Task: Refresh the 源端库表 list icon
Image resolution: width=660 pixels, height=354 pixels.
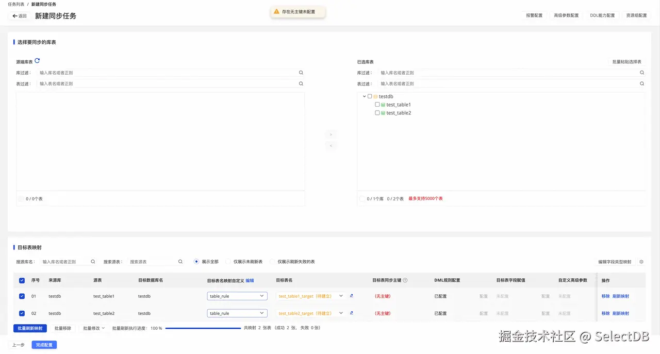Action: [x=37, y=61]
